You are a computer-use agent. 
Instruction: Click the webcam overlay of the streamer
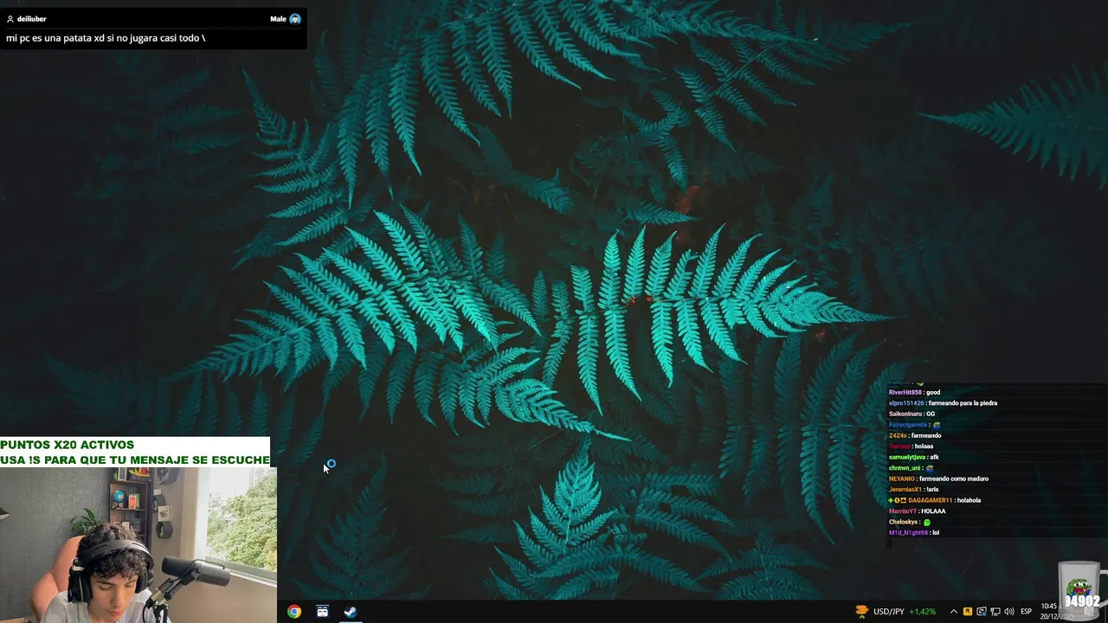138,545
